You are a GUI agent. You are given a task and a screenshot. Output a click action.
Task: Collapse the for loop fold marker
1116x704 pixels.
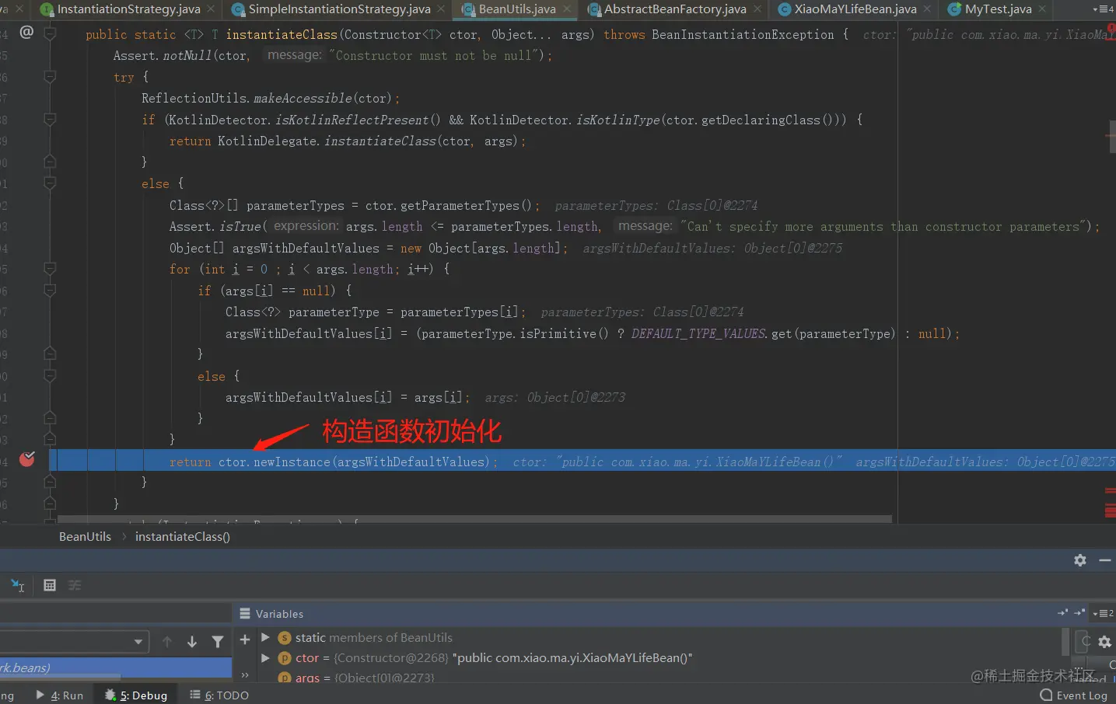(50, 269)
